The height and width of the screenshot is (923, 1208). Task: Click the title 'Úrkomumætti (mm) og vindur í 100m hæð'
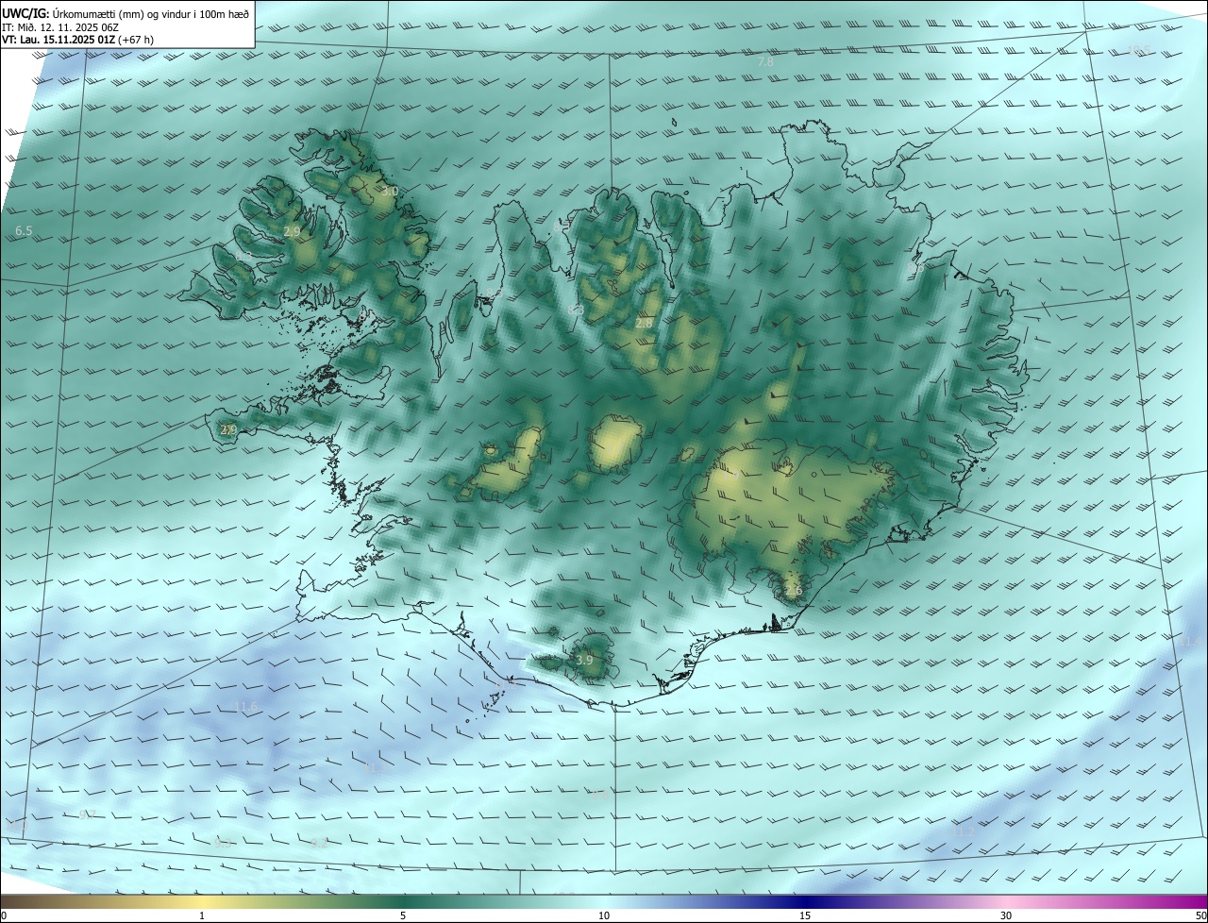pyautogui.click(x=150, y=14)
